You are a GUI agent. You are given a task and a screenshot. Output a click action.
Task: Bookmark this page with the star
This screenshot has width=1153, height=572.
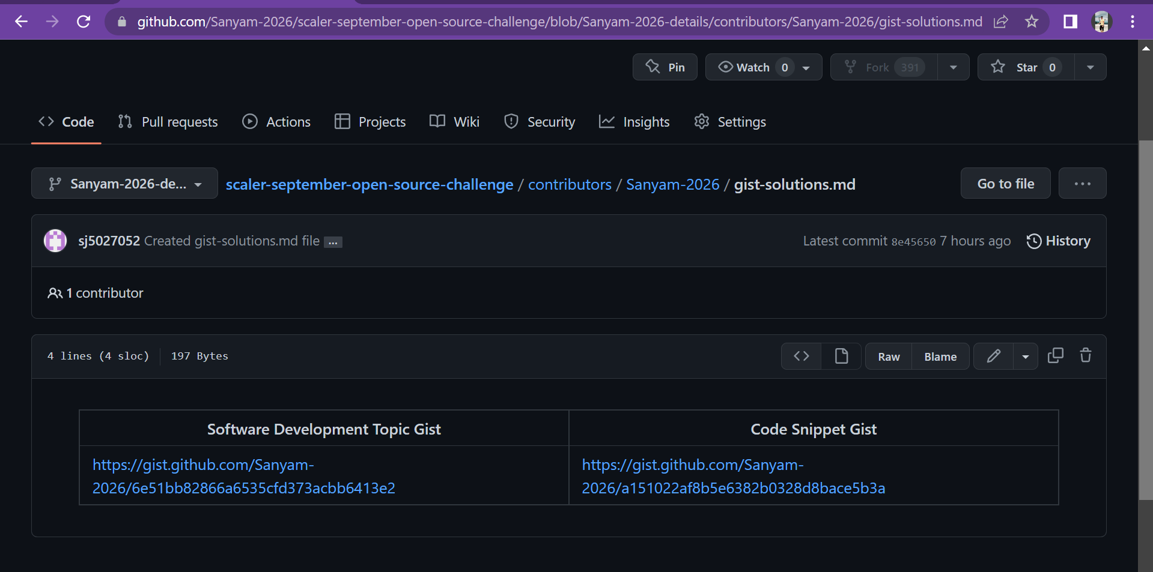pos(1032,21)
